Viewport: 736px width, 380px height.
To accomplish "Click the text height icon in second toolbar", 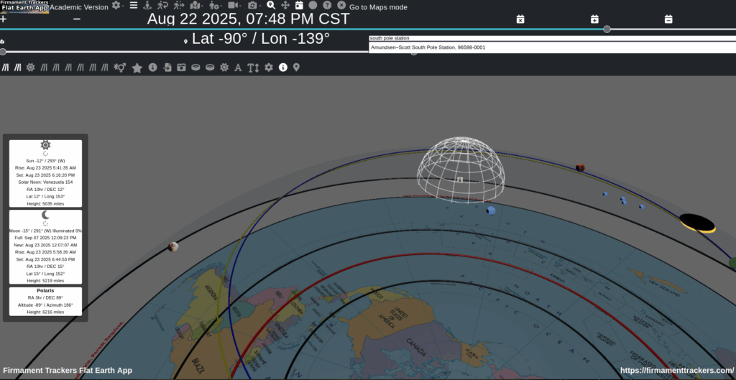I will click(253, 68).
